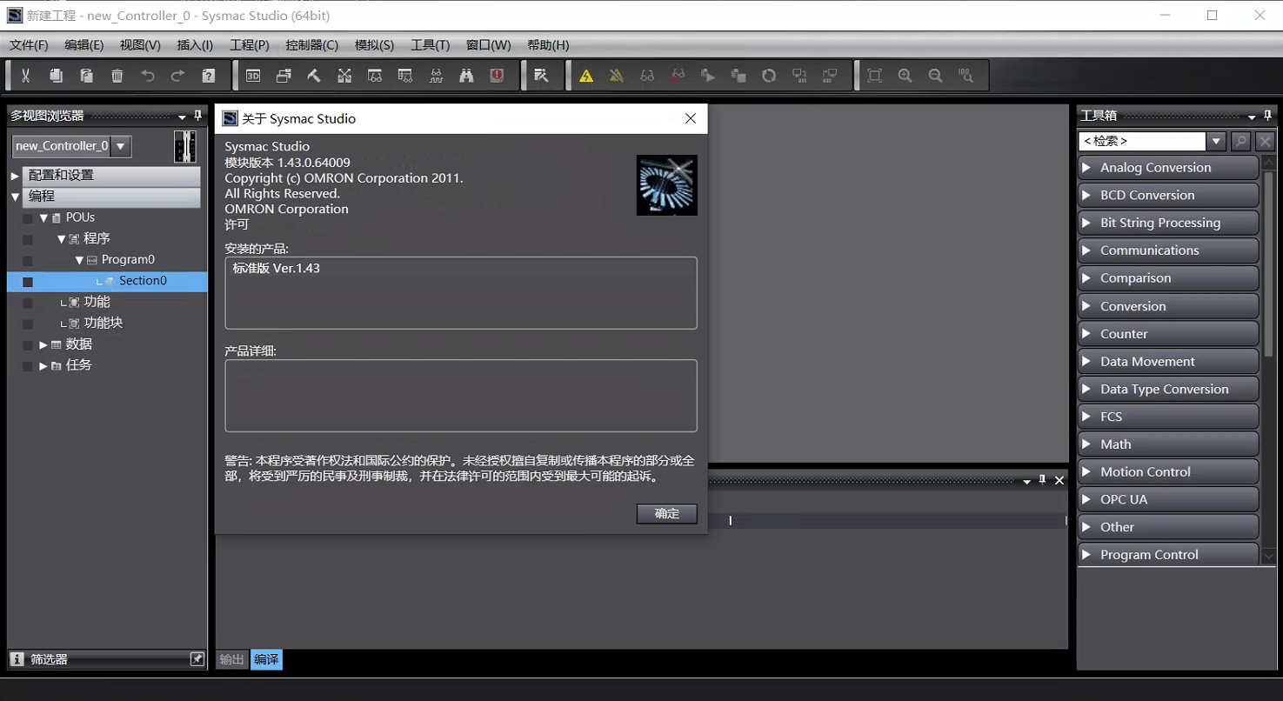The height and width of the screenshot is (701, 1283).
Task: Go Offline with crossed-out triangle icon
Action: pyautogui.click(x=616, y=76)
